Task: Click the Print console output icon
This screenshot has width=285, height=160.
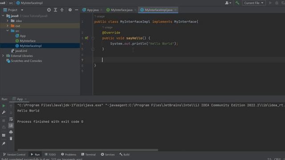Action: (11, 132)
